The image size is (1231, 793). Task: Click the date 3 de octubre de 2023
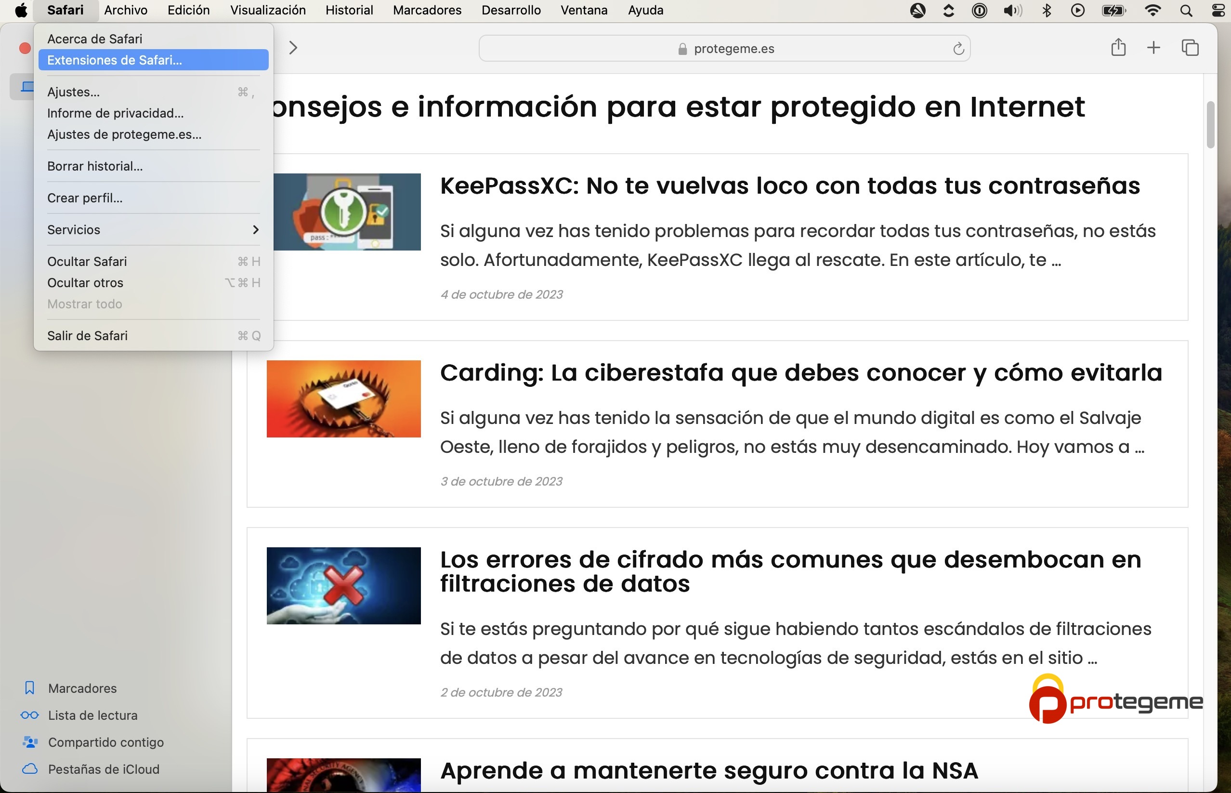click(x=501, y=481)
